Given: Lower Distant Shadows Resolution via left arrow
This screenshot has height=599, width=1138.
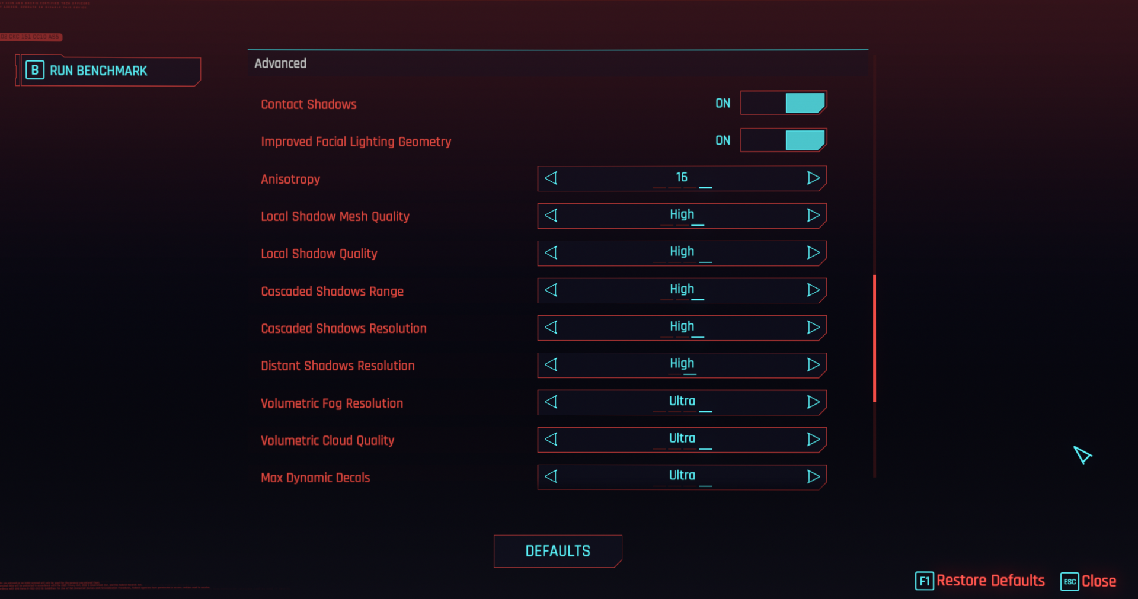Looking at the screenshot, I should (x=551, y=365).
